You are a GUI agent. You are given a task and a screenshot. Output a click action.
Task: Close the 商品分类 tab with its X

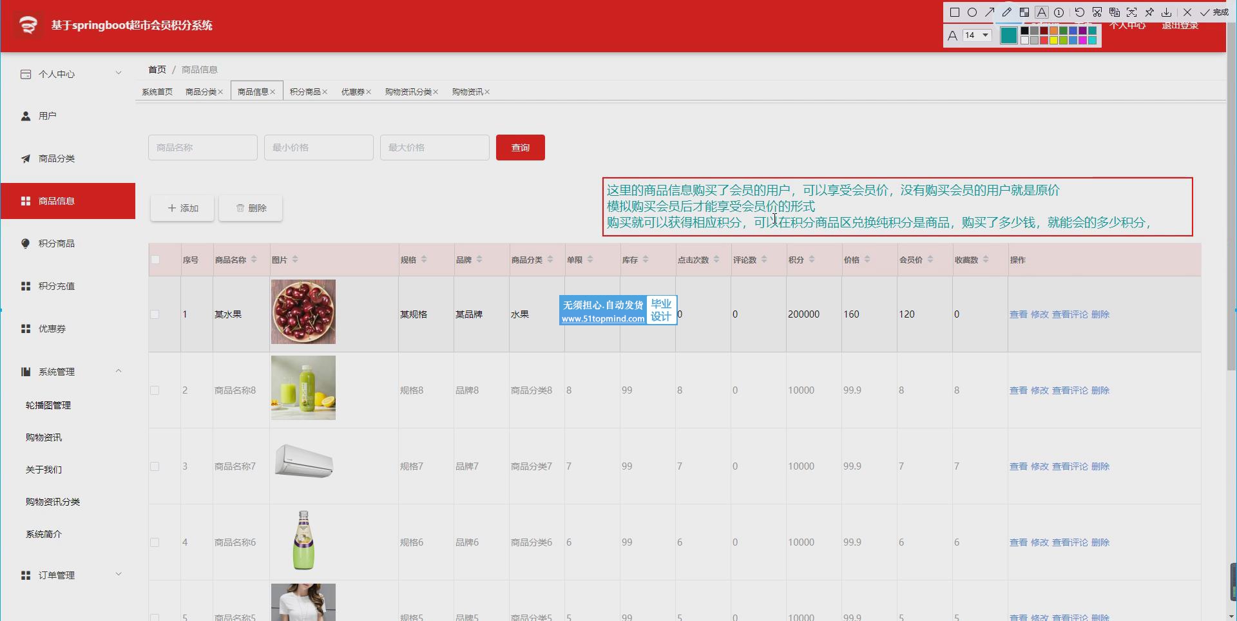pos(220,92)
